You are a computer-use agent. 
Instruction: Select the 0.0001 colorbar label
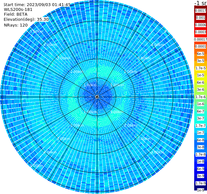click(201, 46)
